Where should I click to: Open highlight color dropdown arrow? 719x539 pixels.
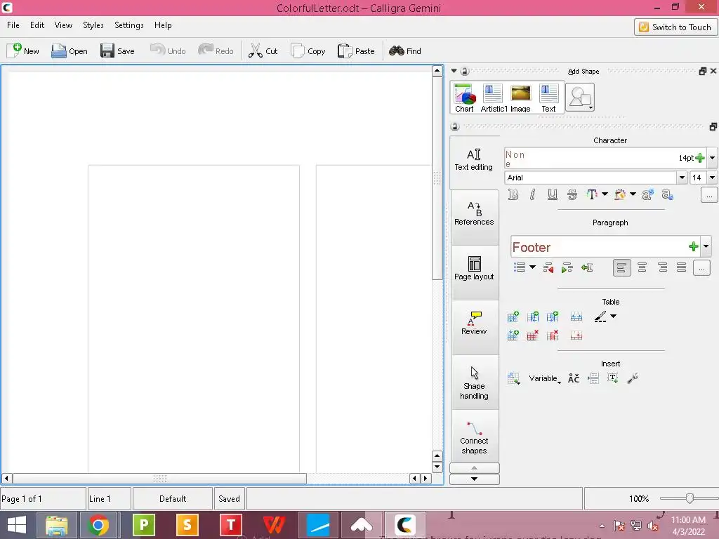point(633,194)
